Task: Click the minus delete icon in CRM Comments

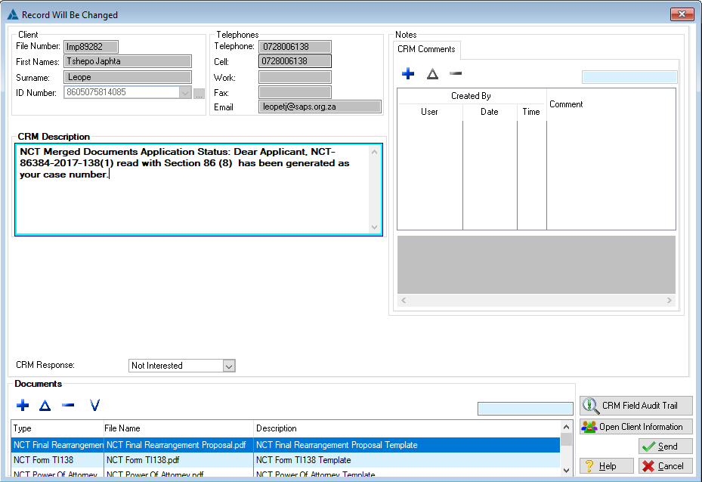Action: click(456, 74)
